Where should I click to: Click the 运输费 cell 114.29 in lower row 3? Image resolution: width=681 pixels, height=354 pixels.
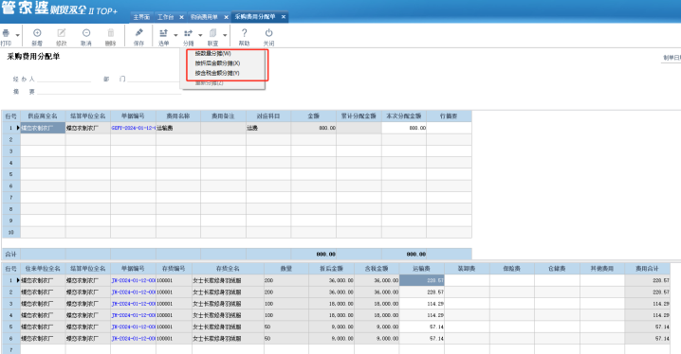421,304
